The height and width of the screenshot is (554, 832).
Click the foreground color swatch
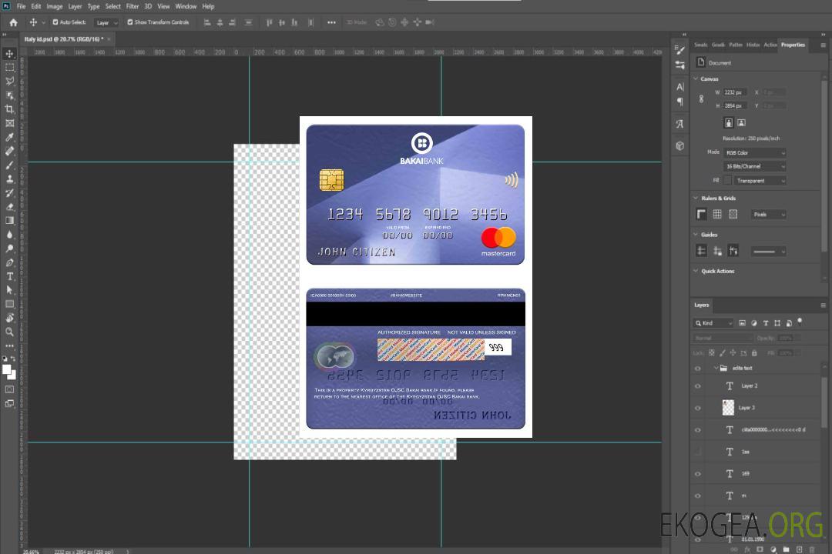[7, 370]
